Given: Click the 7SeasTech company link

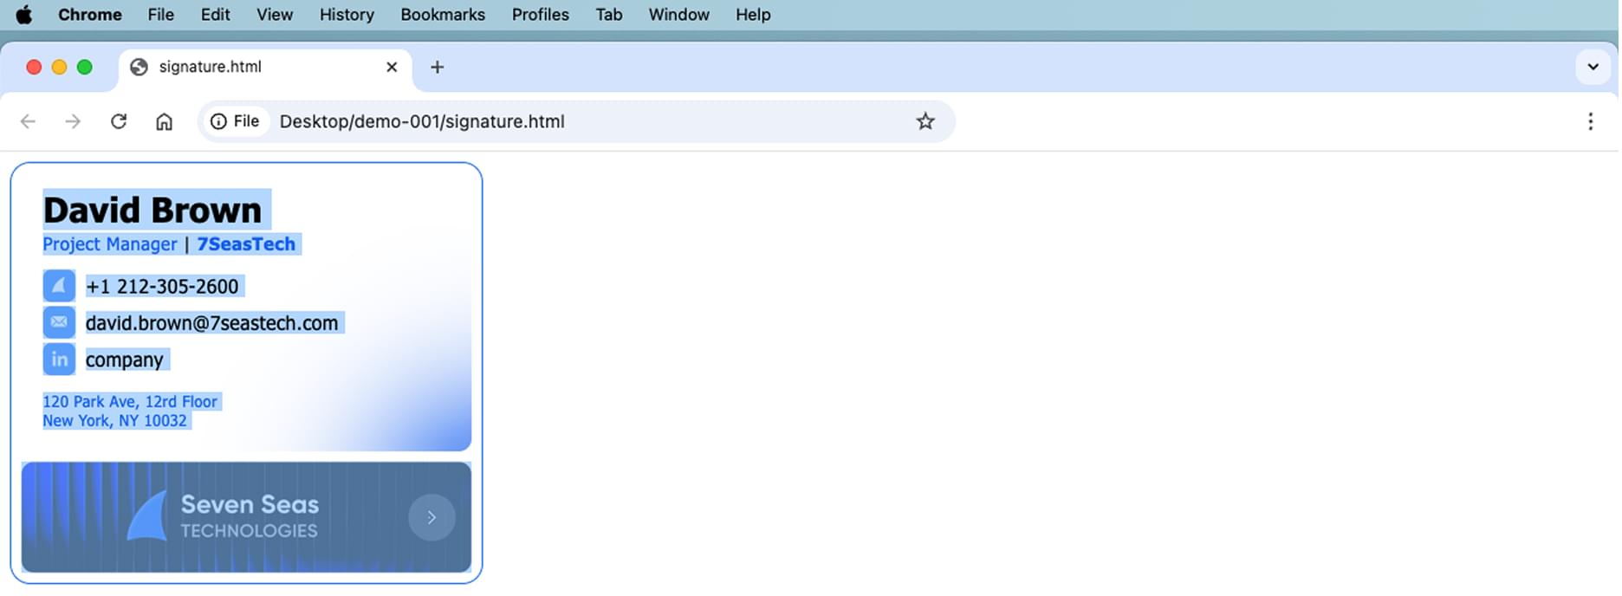Looking at the screenshot, I should click(246, 244).
